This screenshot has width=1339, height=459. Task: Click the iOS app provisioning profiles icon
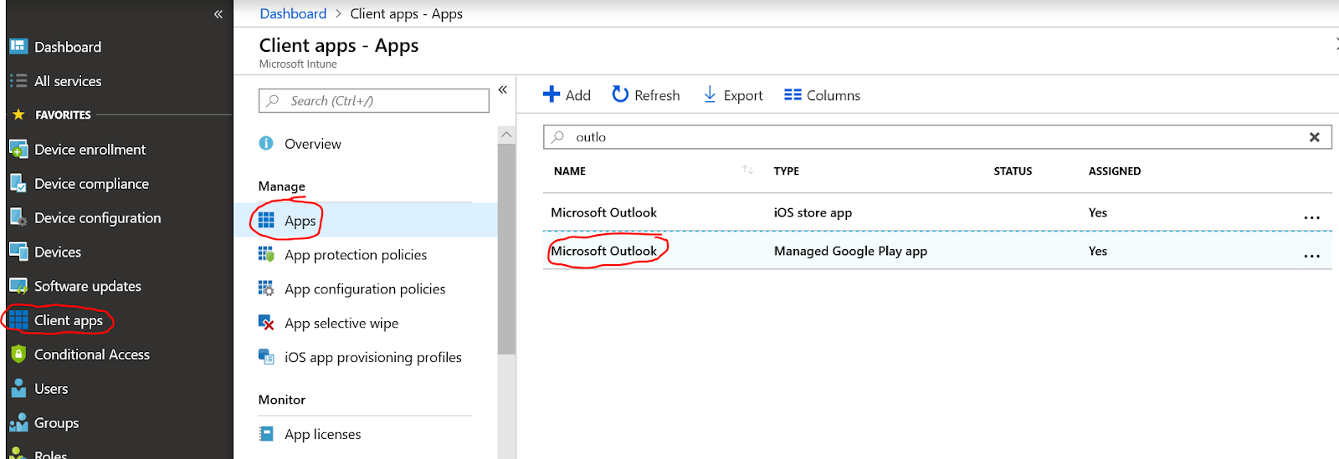(x=266, y=357)
